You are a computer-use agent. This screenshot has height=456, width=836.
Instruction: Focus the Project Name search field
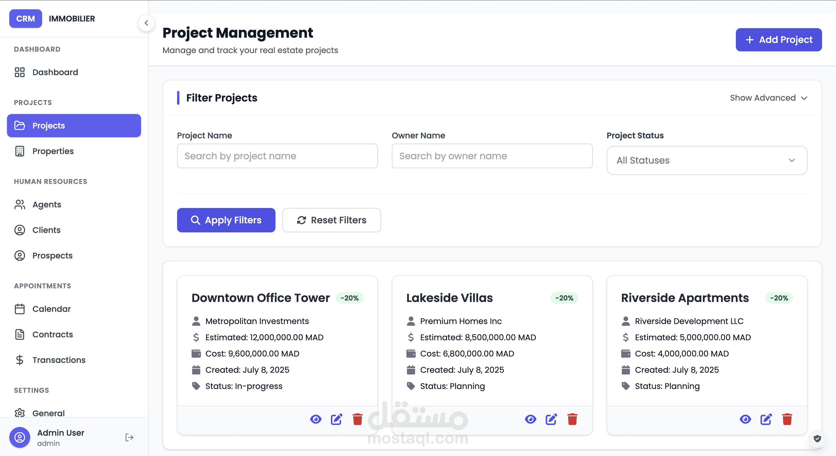pos(277,156)
